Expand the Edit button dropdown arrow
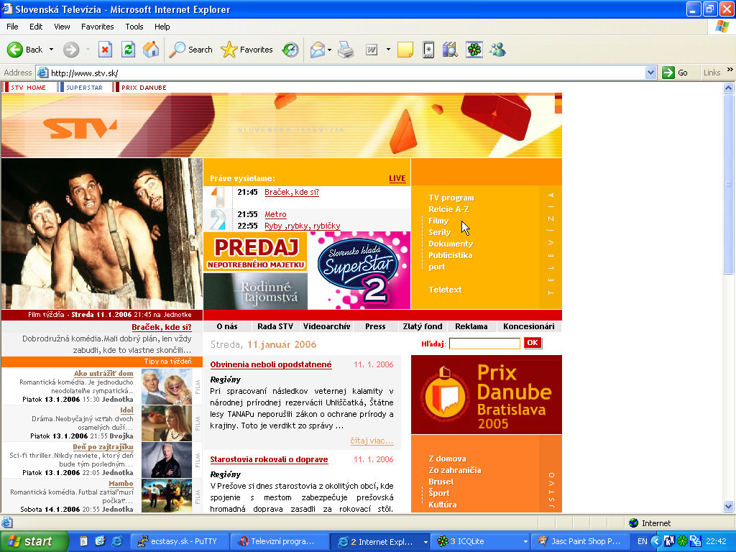The width and height of the screenshot is (736, 552). click(388, 50)
